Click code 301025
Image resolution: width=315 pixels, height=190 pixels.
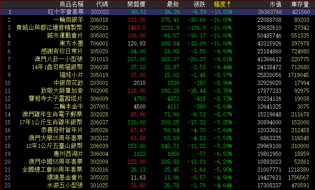point(99,185)
